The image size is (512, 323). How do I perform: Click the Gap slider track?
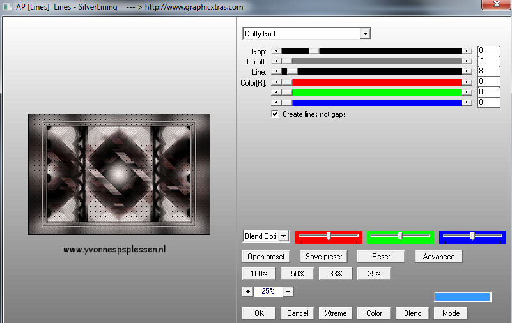pos(371,51)
